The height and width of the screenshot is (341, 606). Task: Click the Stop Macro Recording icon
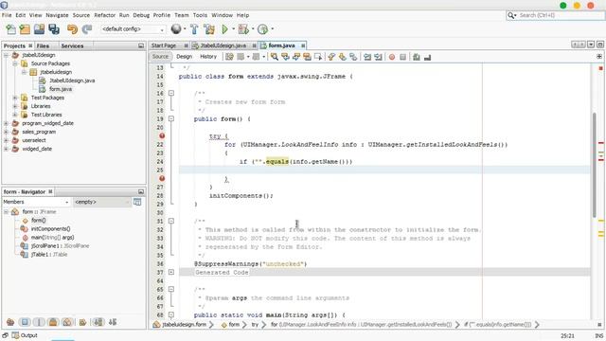click(x=402, y=57)
